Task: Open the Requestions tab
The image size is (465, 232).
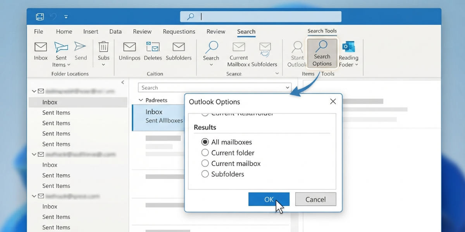Action: click(179, 32)
